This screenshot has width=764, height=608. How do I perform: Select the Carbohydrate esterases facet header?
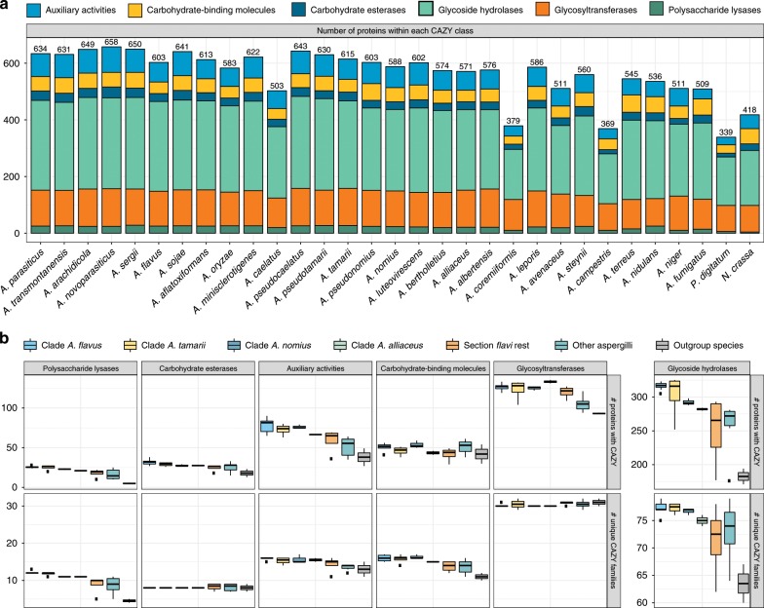[197, 367]
